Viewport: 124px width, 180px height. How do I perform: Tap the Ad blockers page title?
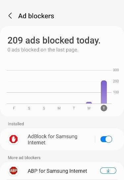tap(36, 16)
